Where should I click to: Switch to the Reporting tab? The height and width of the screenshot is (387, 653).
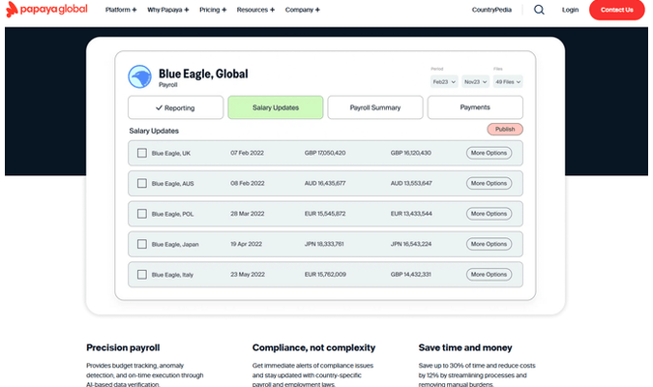coord(176,107)
